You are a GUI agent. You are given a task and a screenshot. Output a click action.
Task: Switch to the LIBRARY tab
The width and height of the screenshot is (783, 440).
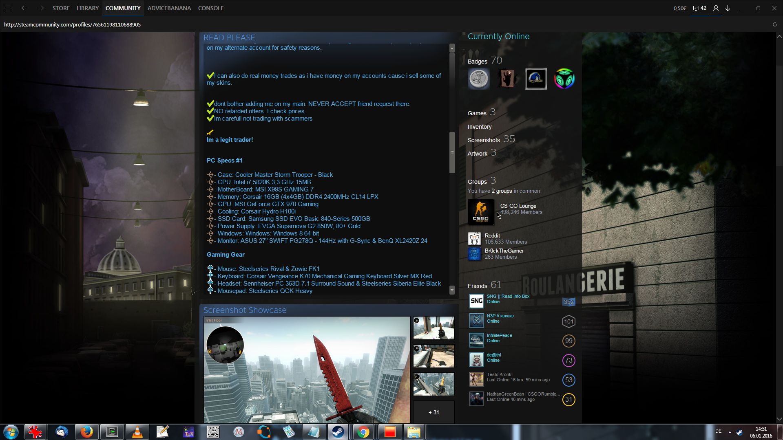(88, 8)
